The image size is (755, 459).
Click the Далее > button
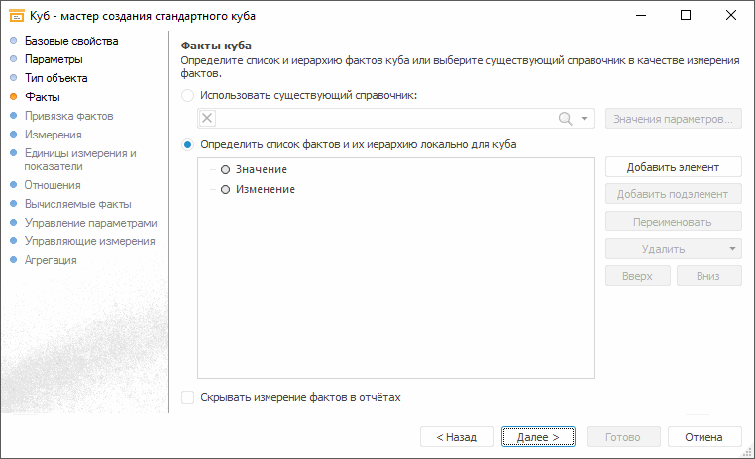pos(538,436)
